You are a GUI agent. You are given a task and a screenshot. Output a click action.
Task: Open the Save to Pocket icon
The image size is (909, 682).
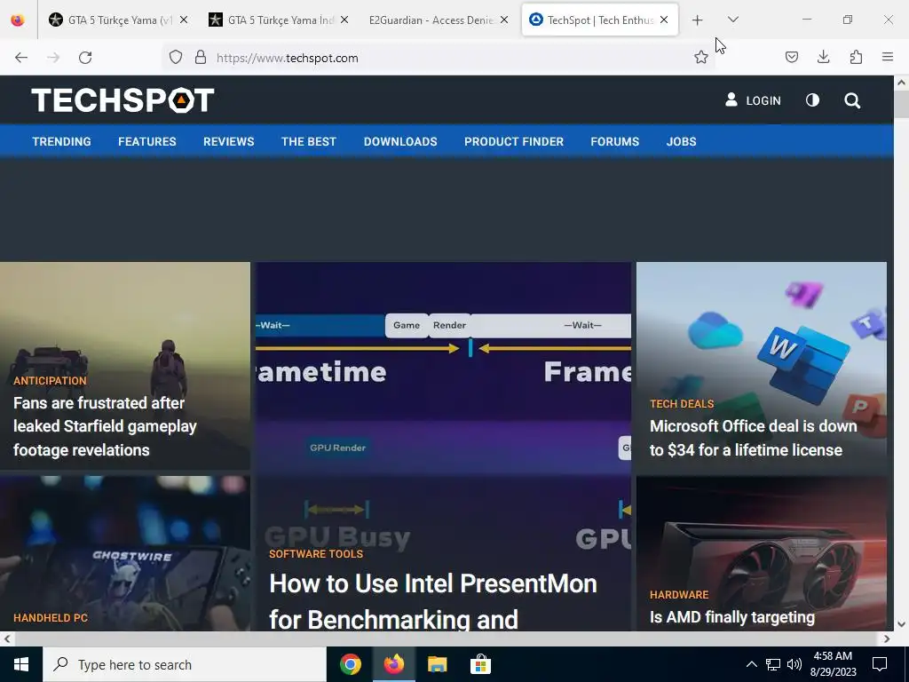(x=791, y=58)
